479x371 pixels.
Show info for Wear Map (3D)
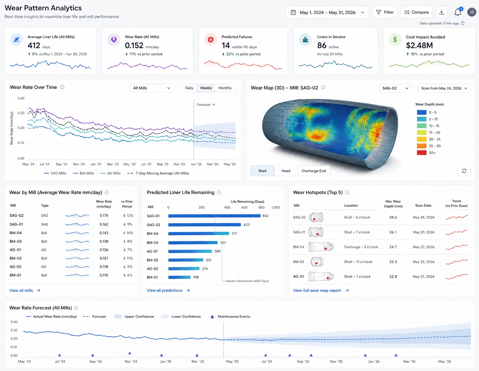pos(323,88)
